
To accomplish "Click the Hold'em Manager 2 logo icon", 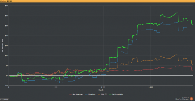I will click(191, 99).
